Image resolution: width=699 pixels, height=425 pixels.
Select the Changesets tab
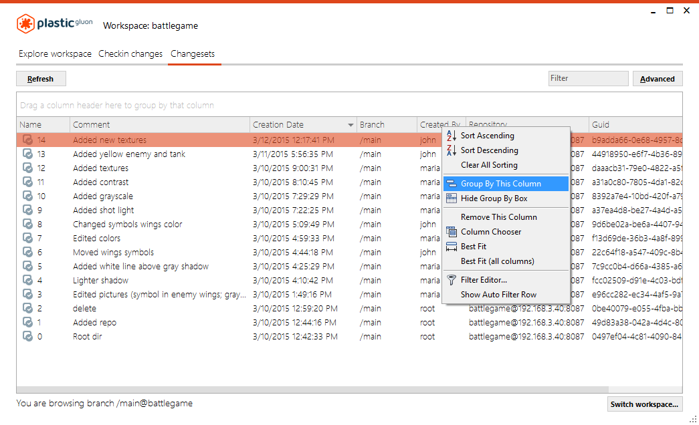click(193, 54)
